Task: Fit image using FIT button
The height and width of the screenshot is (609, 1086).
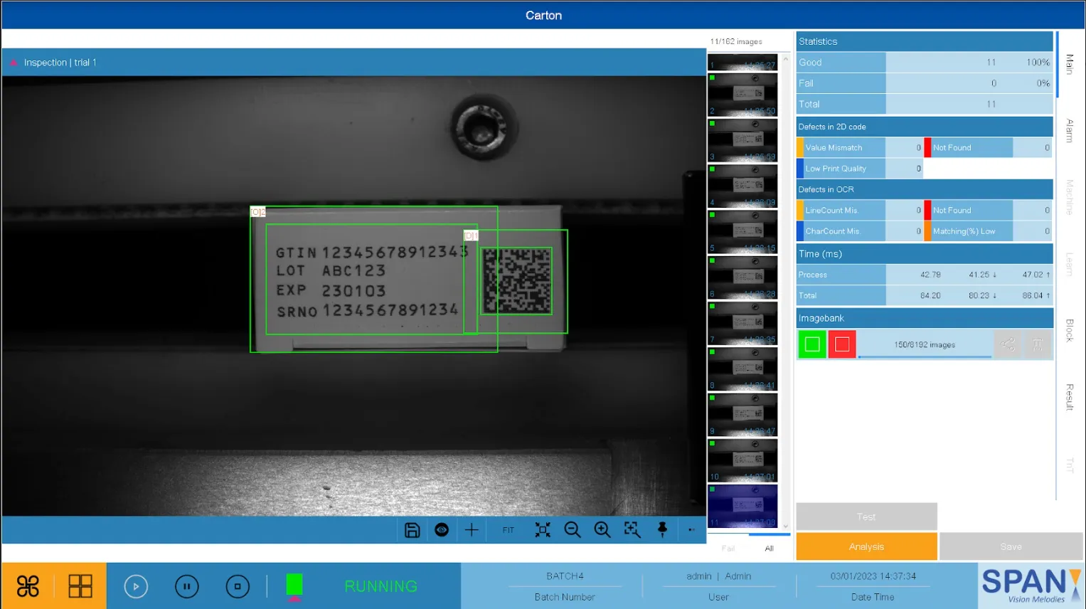Action: [x=508, y=530]
